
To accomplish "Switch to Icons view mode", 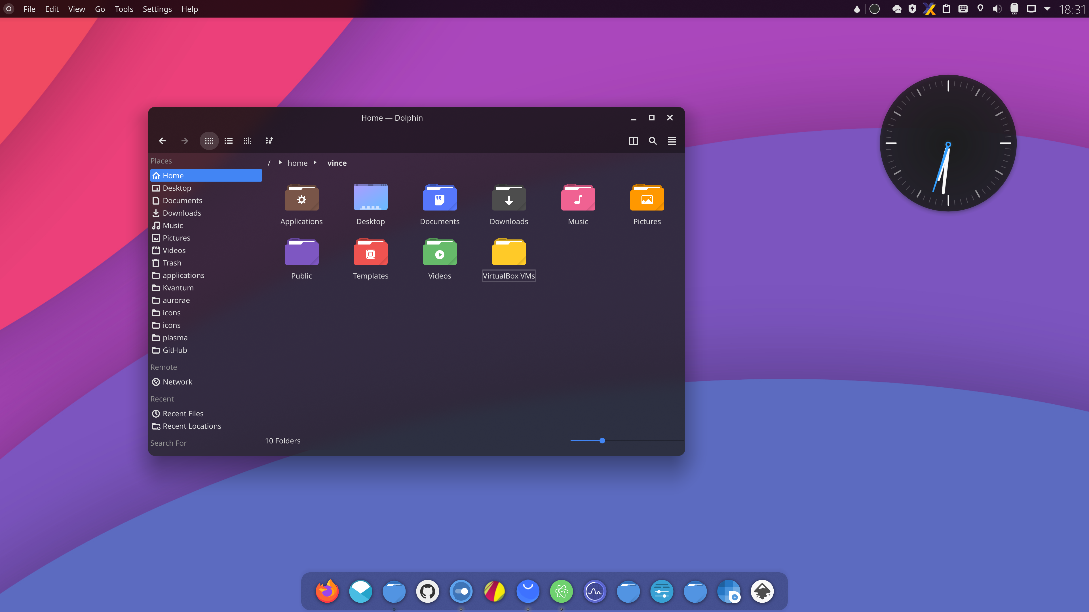I will pyautogui.click(x=209, y=141).
